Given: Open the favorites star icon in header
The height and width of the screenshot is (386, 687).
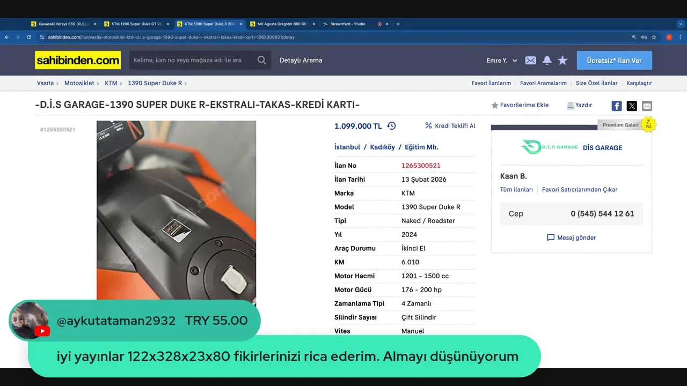Looking at the screenshot, I should click(562, 61).
